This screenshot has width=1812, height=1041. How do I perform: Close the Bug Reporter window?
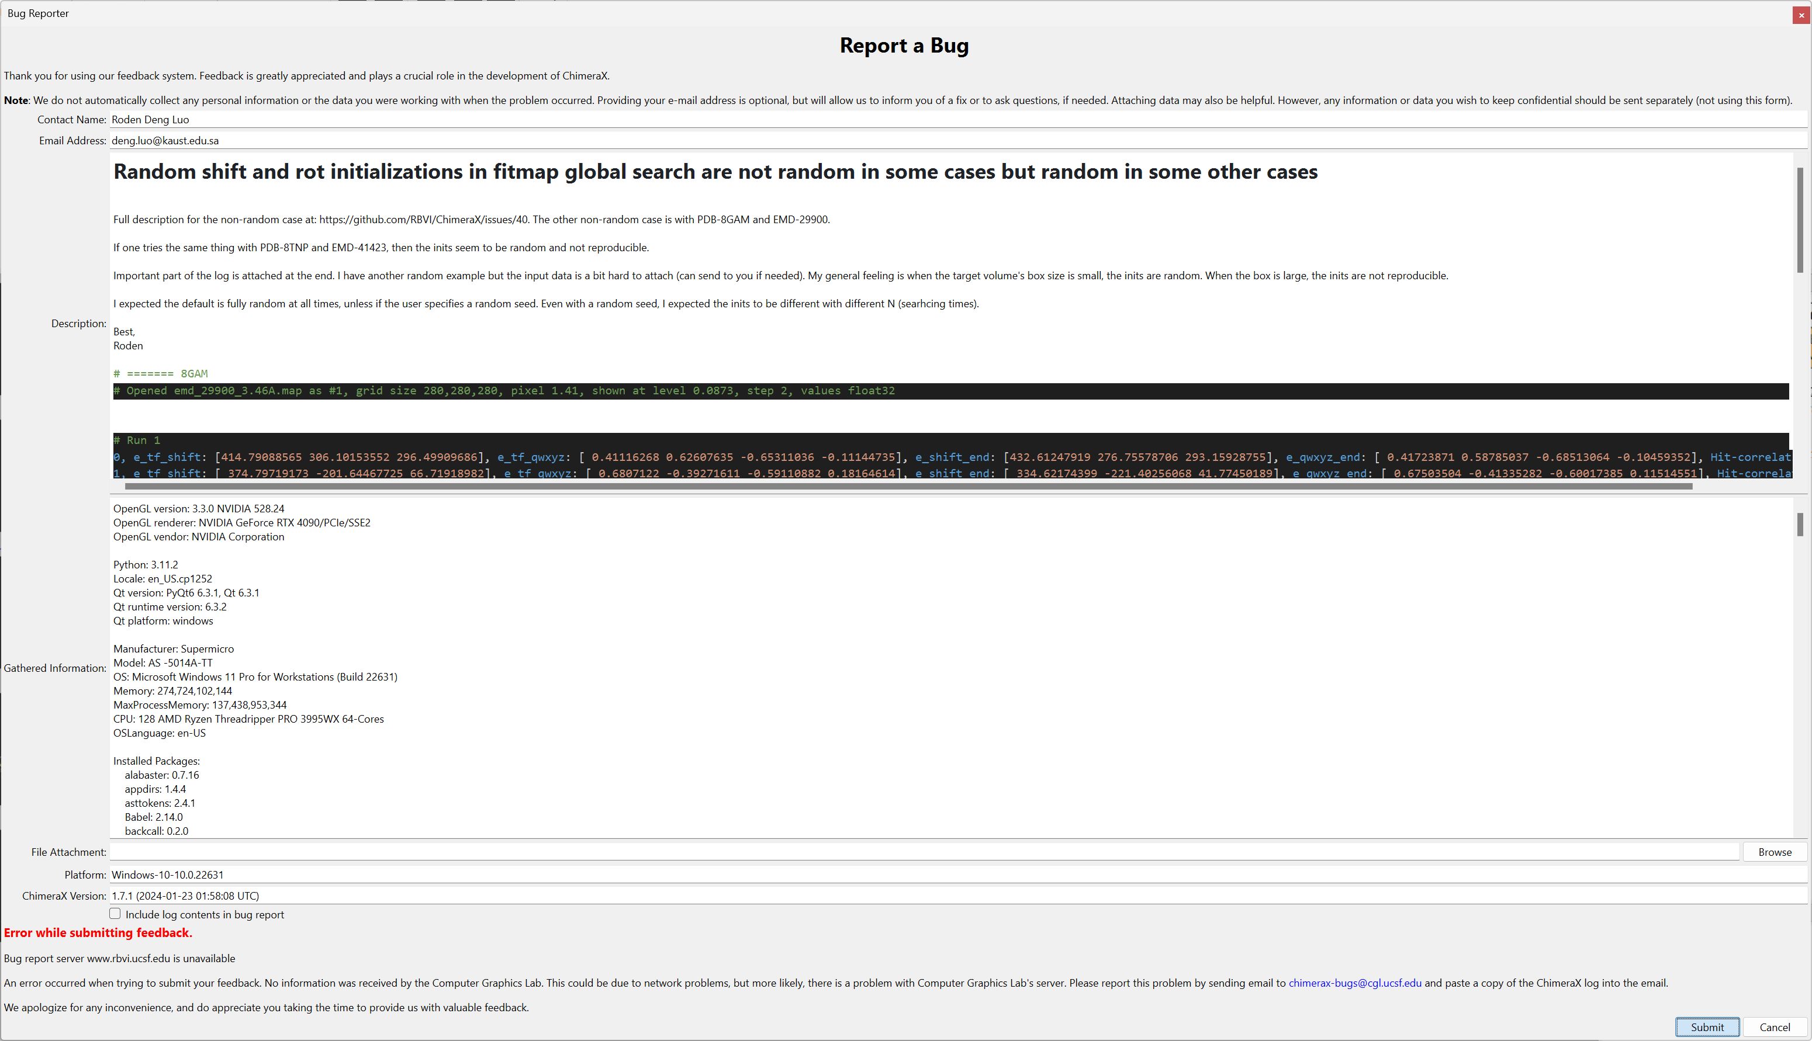click(1800, 15)
